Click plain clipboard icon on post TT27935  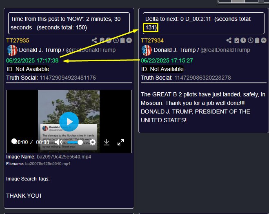(122, 40)
